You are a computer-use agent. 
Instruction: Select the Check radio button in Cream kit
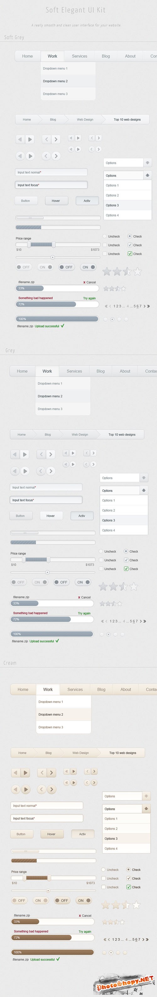128,870
